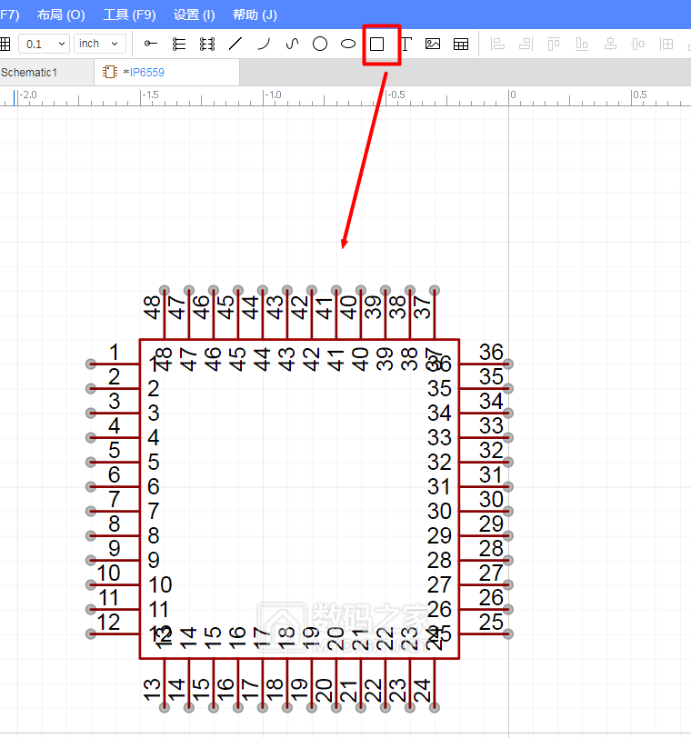Click the align left icon
691x738 pixels.
[x=497, y=44]
